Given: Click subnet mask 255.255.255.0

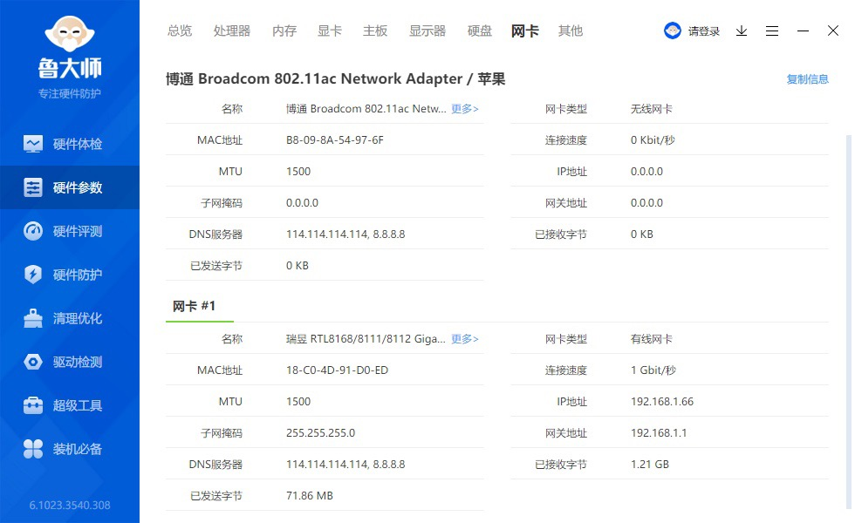Looking at the screenshot, I should [321, 433].
